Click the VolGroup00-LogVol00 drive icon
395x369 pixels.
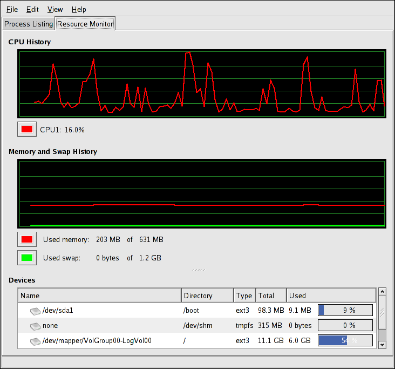(35, 341)
